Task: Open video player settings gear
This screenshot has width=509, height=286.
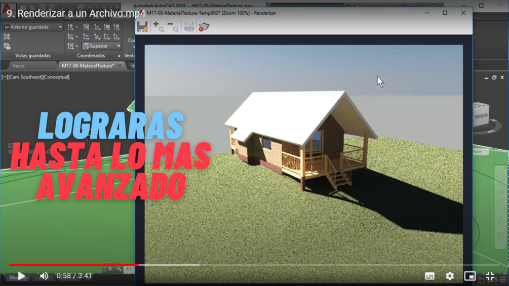Action: coord(450,276)
